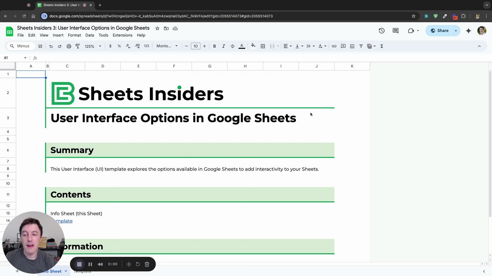492x276 pixels.
Task: Decrease the font size with minus
Action: (x=186, y=46)
